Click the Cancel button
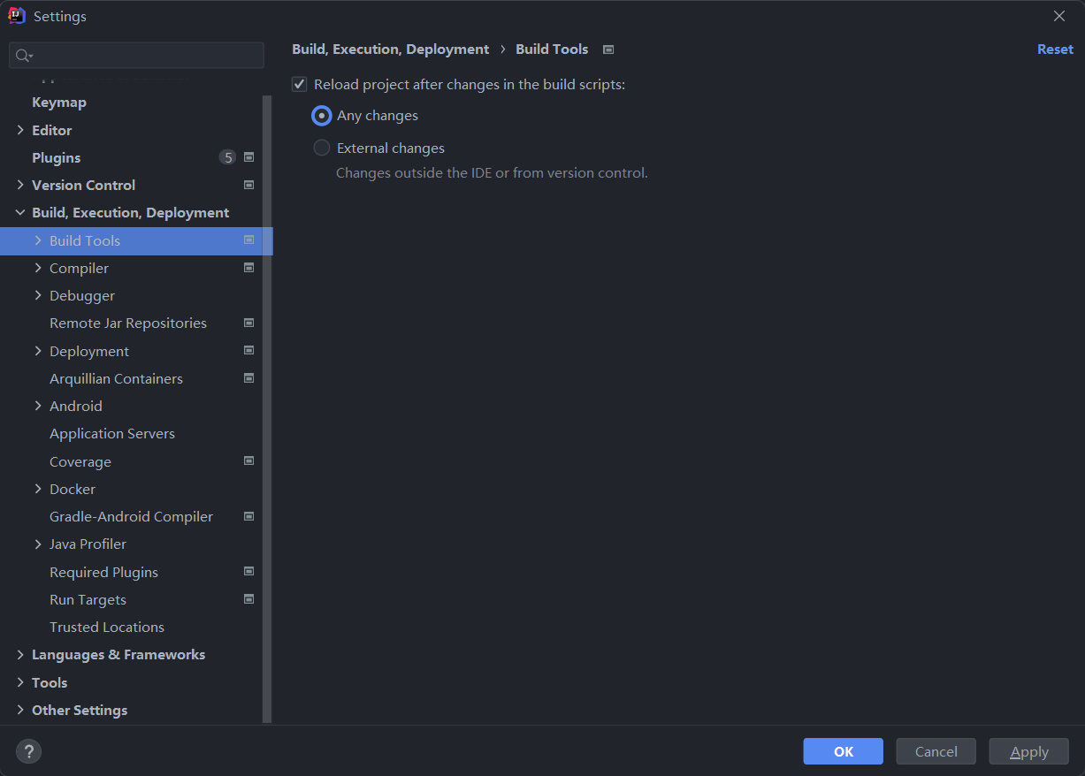Viewport: 1085px width, 776px height. coord(936,751)
